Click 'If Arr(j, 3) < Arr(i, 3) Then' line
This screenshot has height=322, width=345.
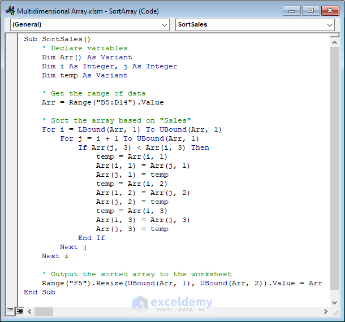pos(144,147)
